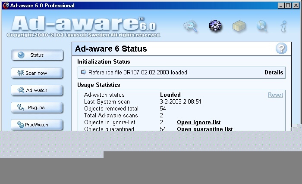Screen dimensions: 302x184
Task: Click the globe search webupdate icon
Action: (x=262, y=26)
